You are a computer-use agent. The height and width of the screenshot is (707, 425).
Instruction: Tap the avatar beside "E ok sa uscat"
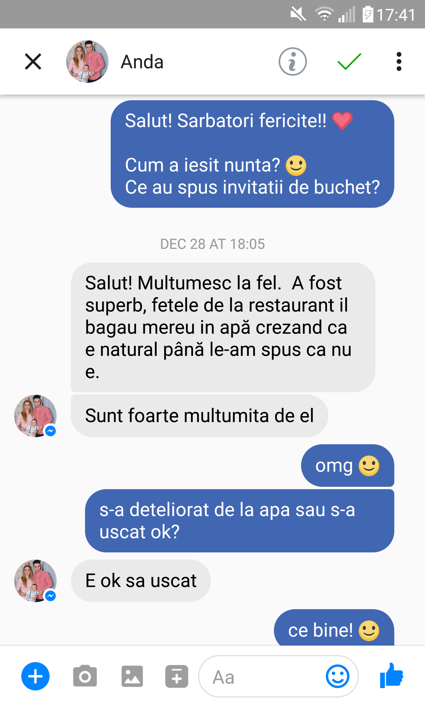pyautogui.click(x=35, y=580)
